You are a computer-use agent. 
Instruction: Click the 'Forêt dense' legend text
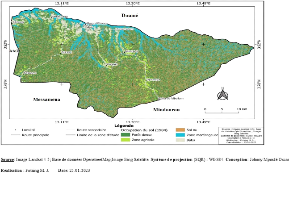(142, 135)
